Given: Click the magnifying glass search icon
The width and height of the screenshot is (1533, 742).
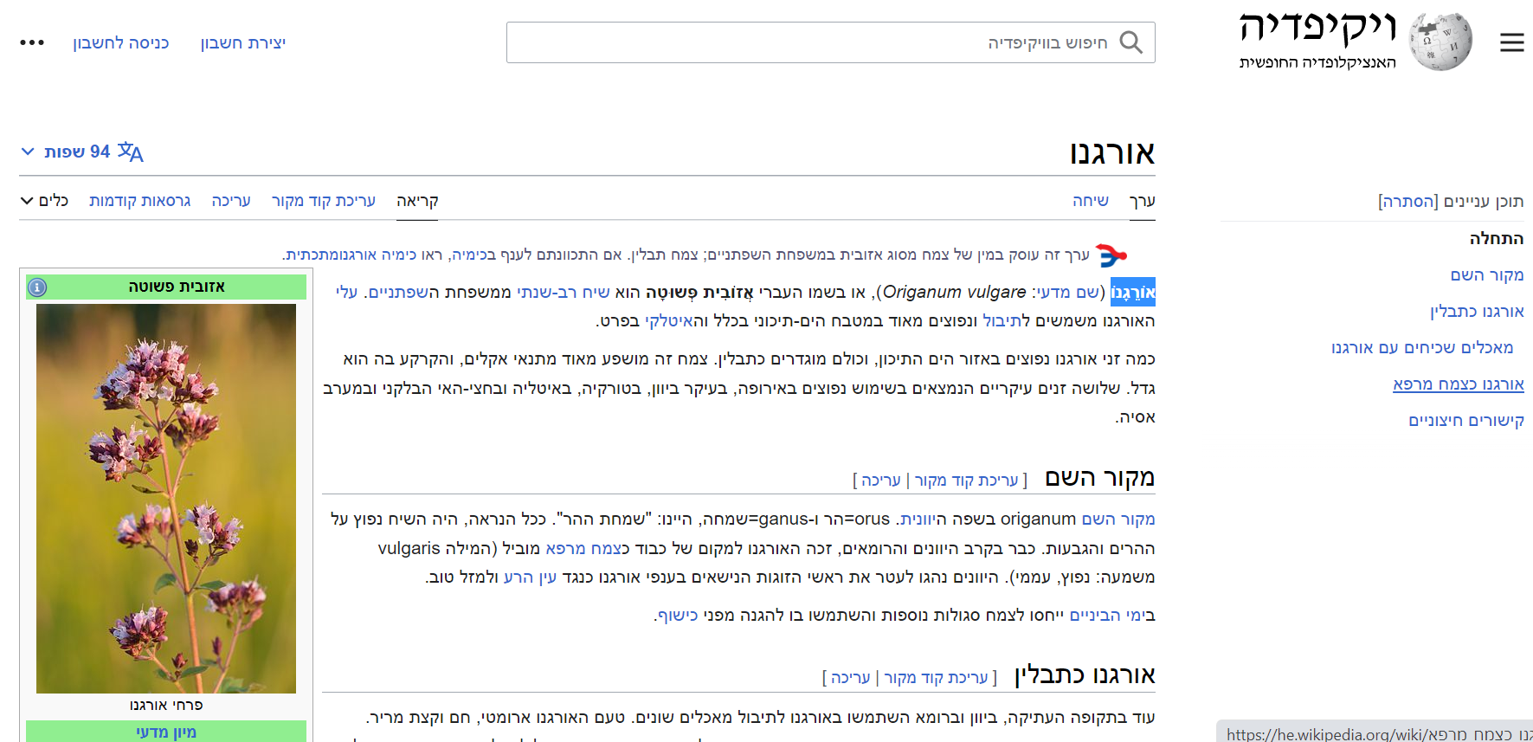Looking at the screenshot, I should 1130,42.
